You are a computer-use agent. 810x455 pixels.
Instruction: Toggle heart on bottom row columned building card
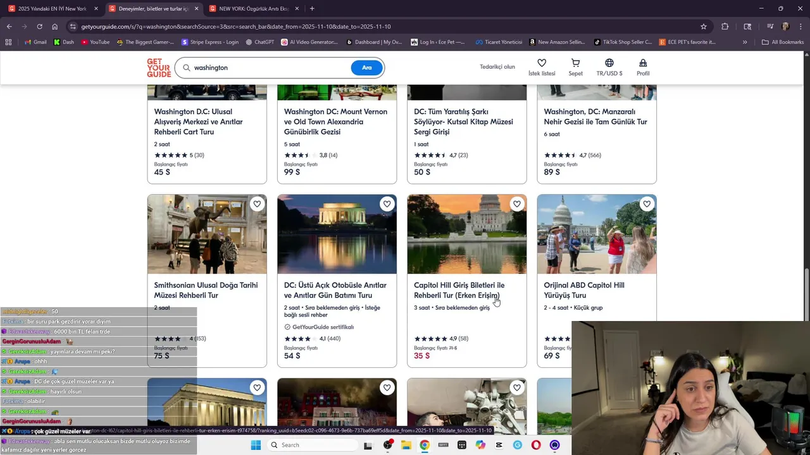coord(257,388)
